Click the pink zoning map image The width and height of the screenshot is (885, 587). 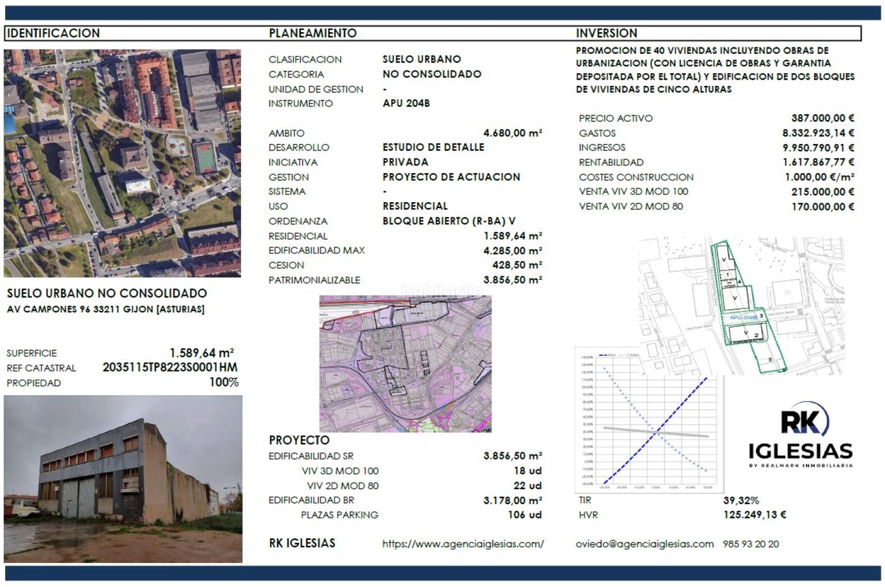tap(405, 364)
